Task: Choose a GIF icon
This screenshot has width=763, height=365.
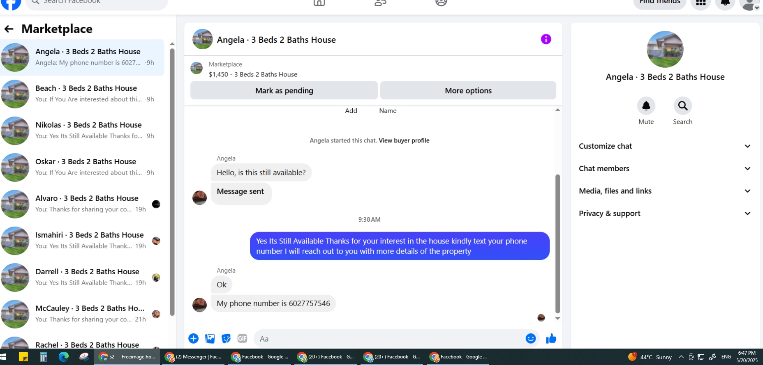Action: (x=242, y=338)
